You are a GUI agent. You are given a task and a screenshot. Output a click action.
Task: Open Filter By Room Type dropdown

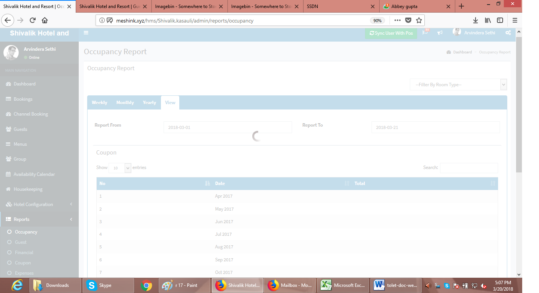point(458,85)
